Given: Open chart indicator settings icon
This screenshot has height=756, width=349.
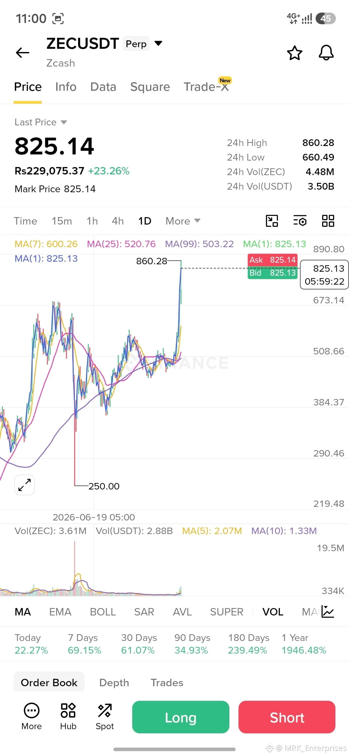Looking at the screenshot, I should [300, 221].
